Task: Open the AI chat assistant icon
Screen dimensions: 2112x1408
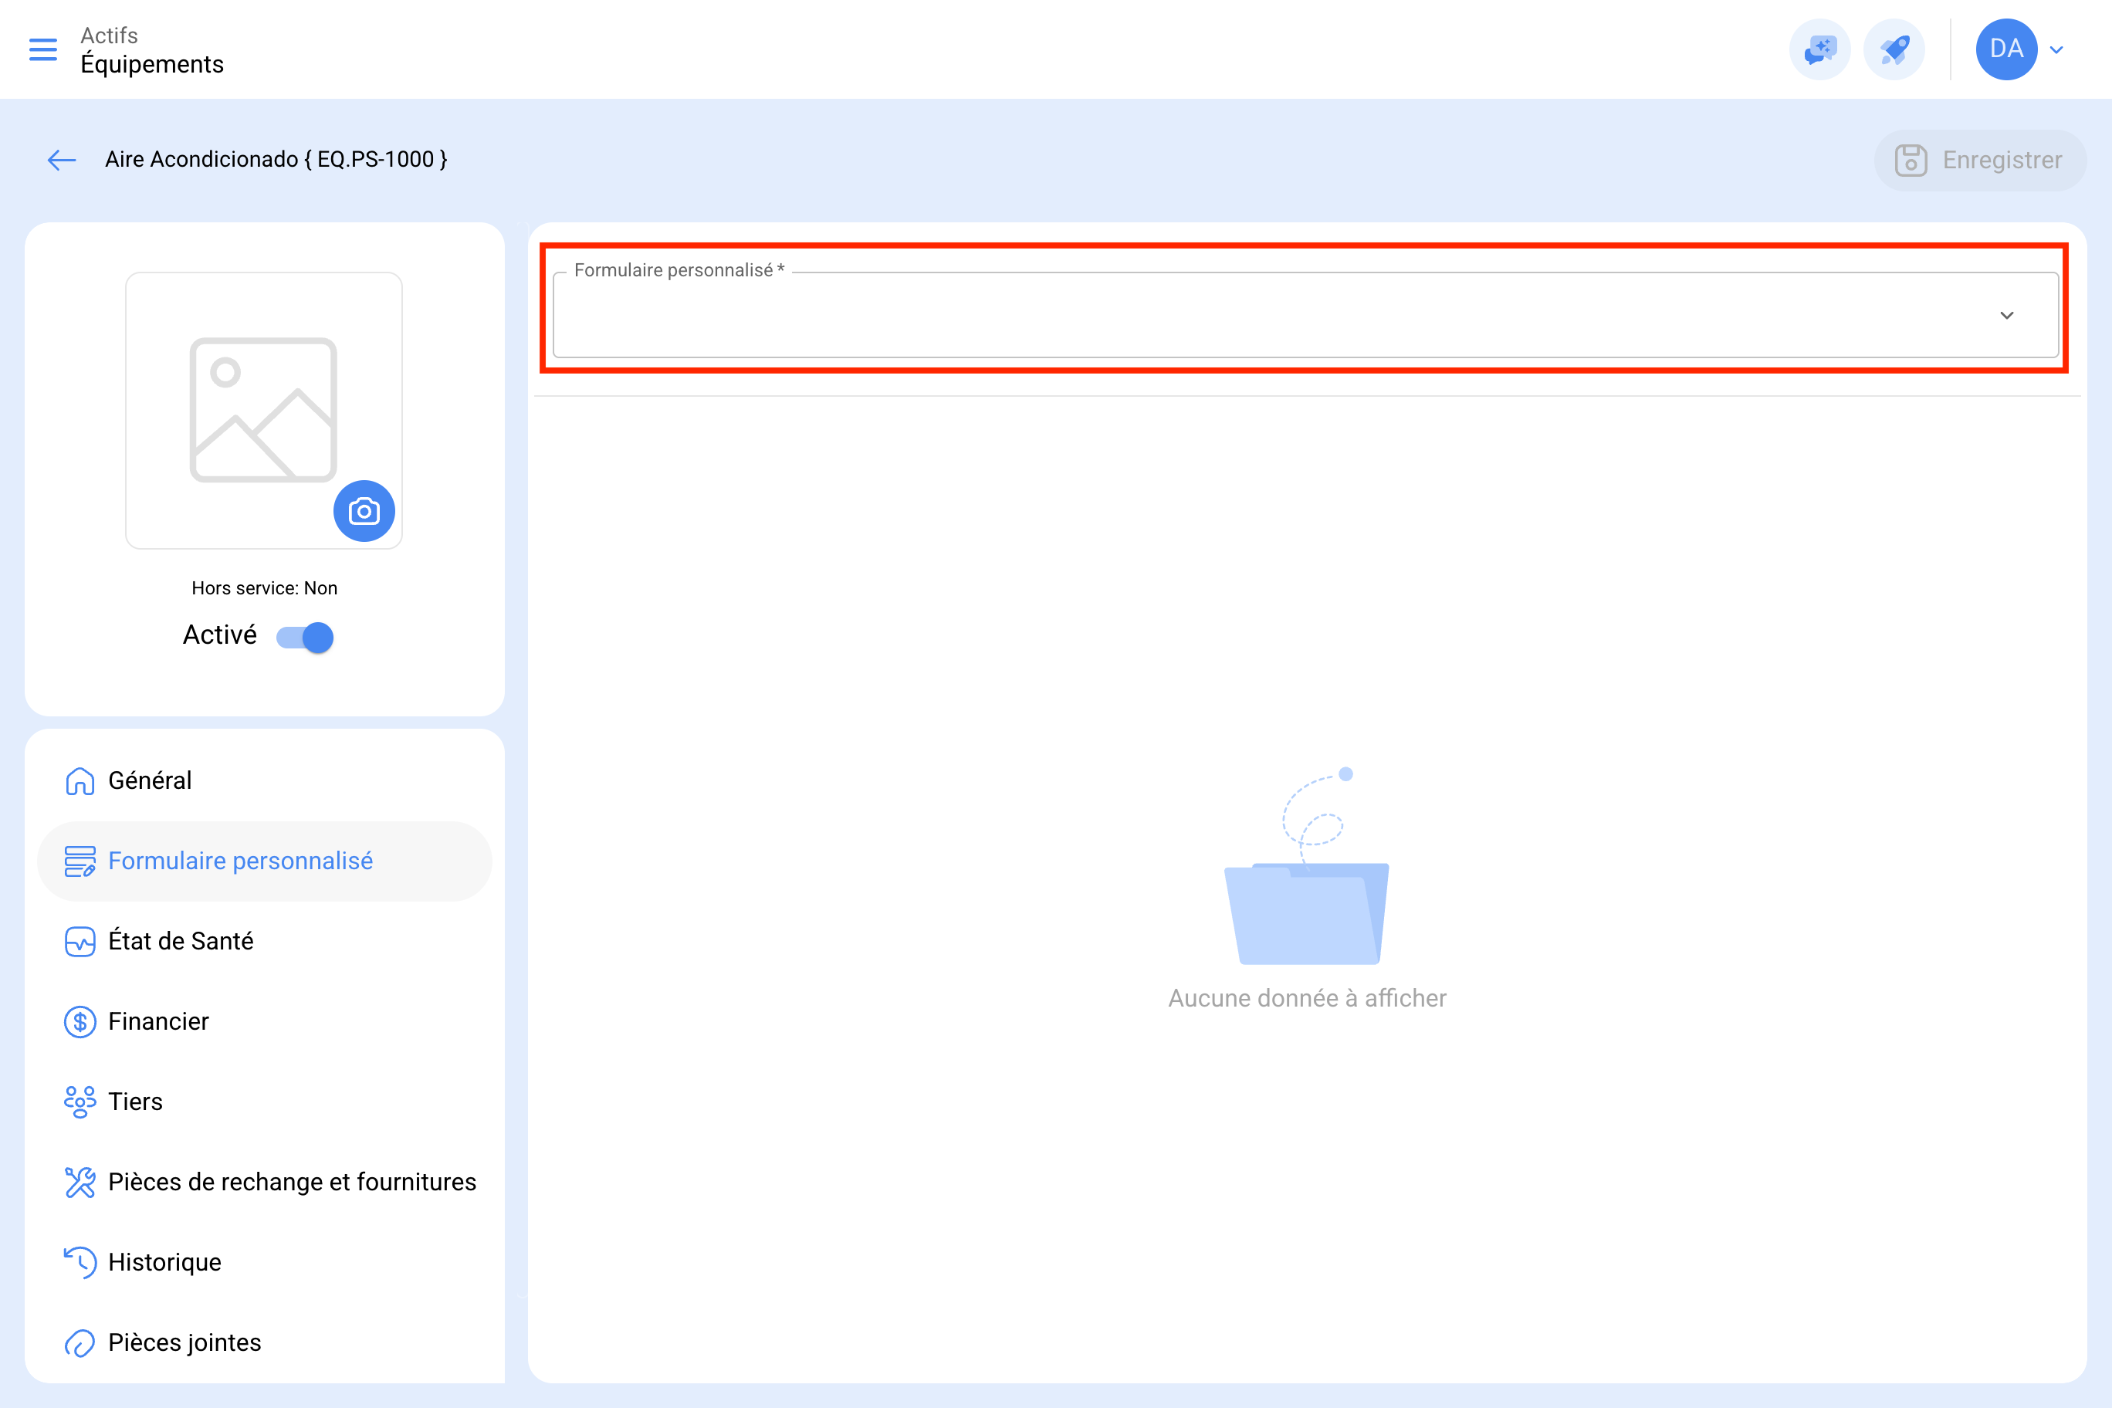Action: click(x=1820, y=49)
